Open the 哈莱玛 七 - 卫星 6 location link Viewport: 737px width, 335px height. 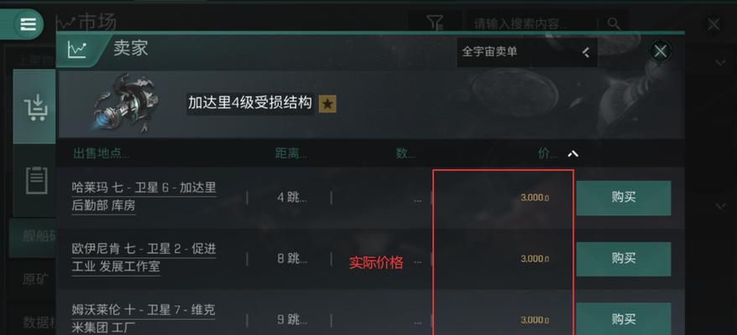[144, 197]
